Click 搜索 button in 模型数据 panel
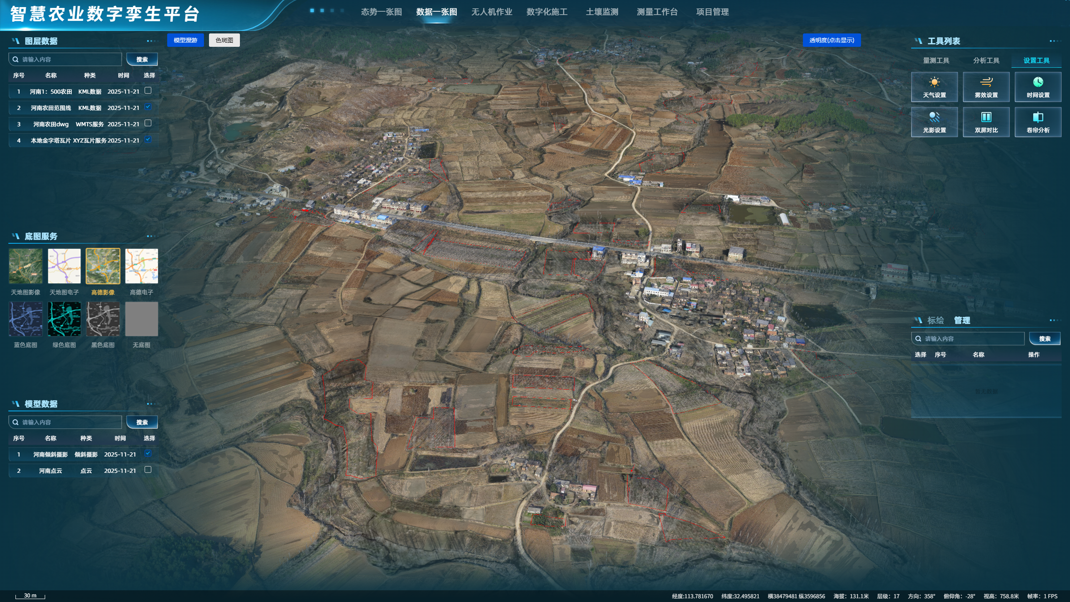Image resolution: width=1070 pixels, height=602 pixels. (x=142, y=422)
